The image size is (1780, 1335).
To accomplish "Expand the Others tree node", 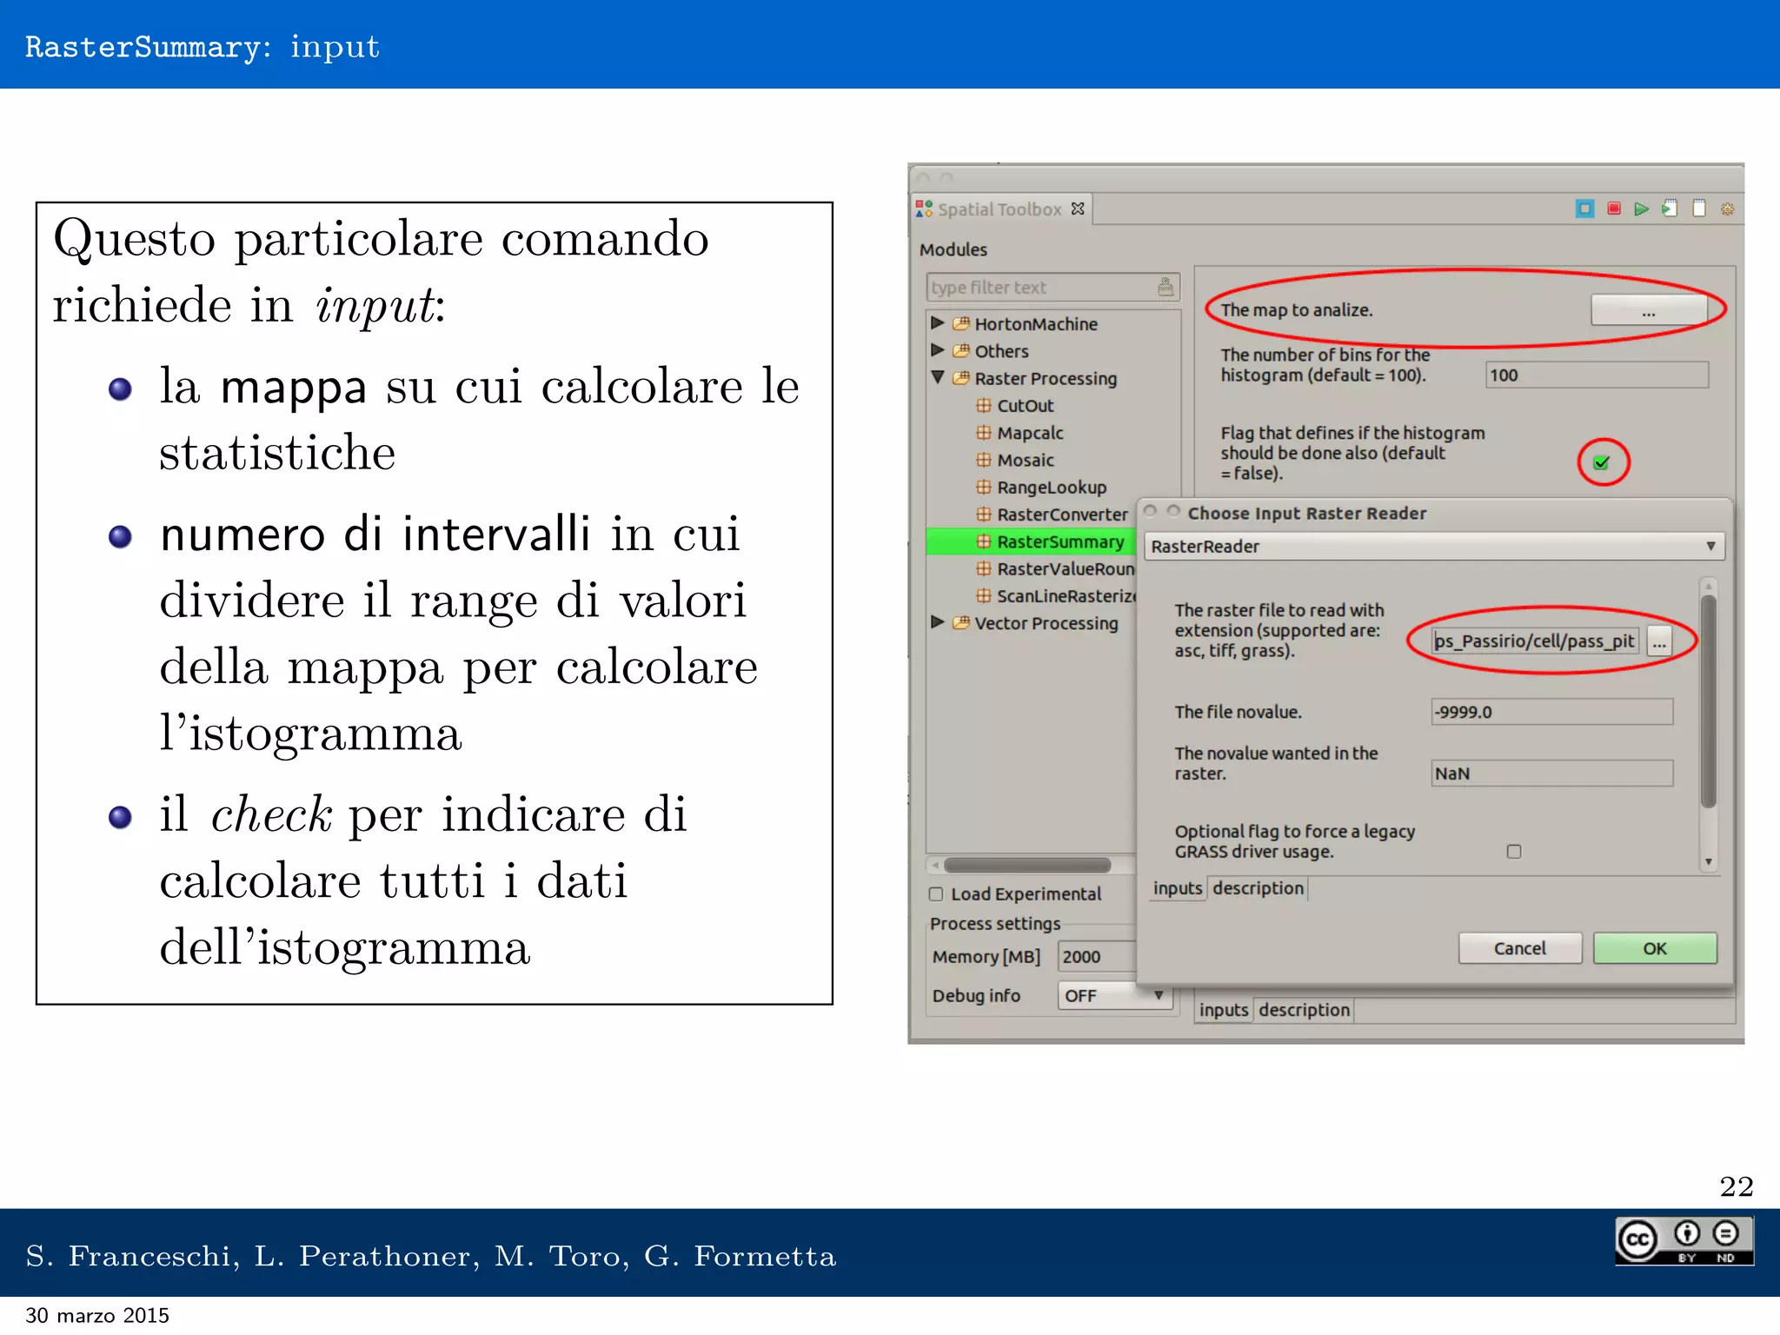I will [x=938, y=350].
